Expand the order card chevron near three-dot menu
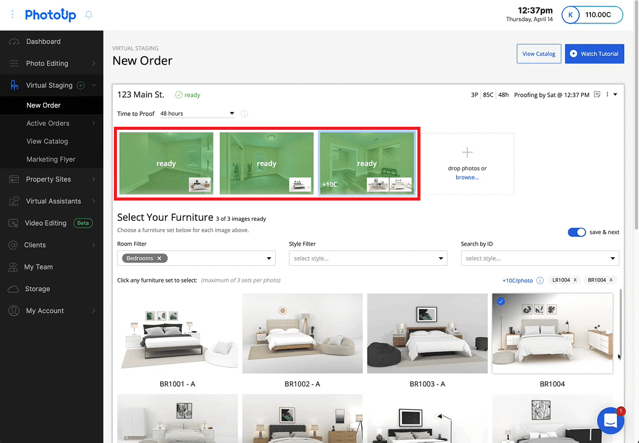This screenshot has height=443, width=639. [x=615, y=94]
